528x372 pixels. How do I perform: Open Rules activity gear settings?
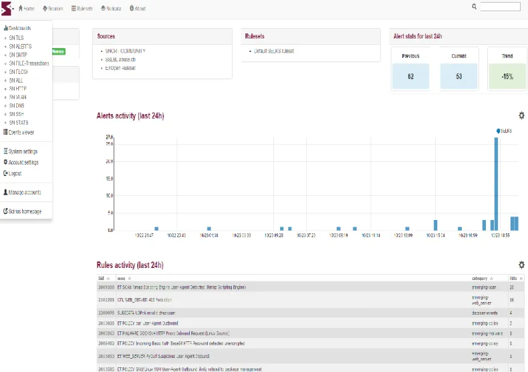[521, 265]
